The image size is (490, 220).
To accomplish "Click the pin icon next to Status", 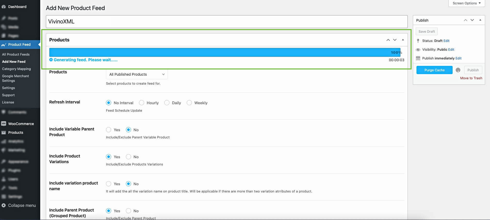I will click(418, 41).
